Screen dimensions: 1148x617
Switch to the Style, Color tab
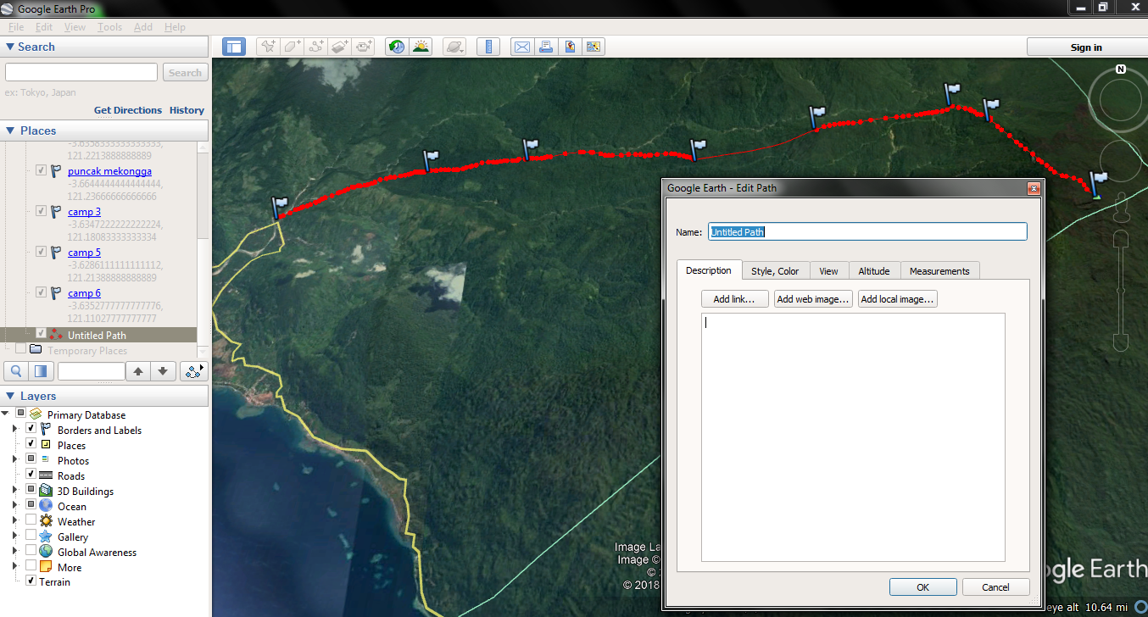tap(775, 271)
